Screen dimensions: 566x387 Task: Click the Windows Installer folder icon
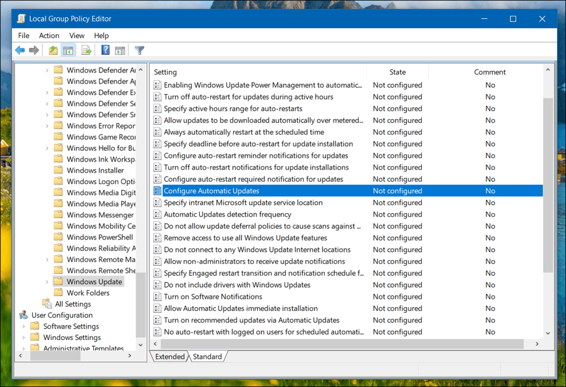pyautogui.click(x=58, y=170)
